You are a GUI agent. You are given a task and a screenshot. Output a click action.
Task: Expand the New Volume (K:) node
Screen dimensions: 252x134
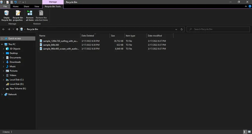[3, 88]
